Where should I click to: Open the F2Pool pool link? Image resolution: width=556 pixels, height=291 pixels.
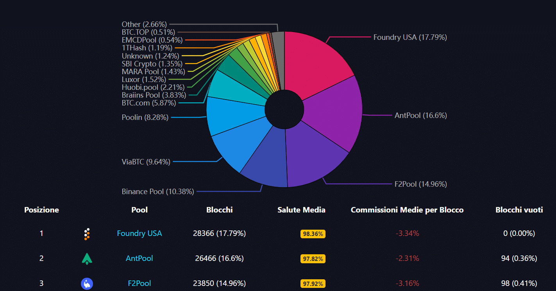pyautogui.click(x=139, y=284)
